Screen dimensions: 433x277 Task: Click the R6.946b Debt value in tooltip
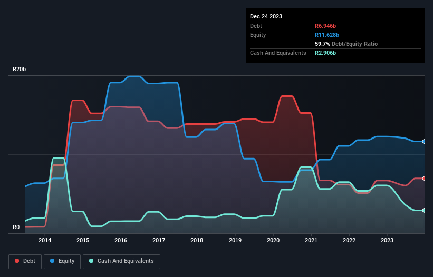point(325,26)
